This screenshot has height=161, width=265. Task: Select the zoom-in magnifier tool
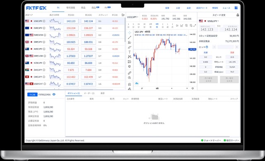(x=130, y=78)
